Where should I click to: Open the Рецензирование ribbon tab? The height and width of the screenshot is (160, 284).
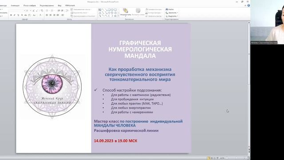47,6
